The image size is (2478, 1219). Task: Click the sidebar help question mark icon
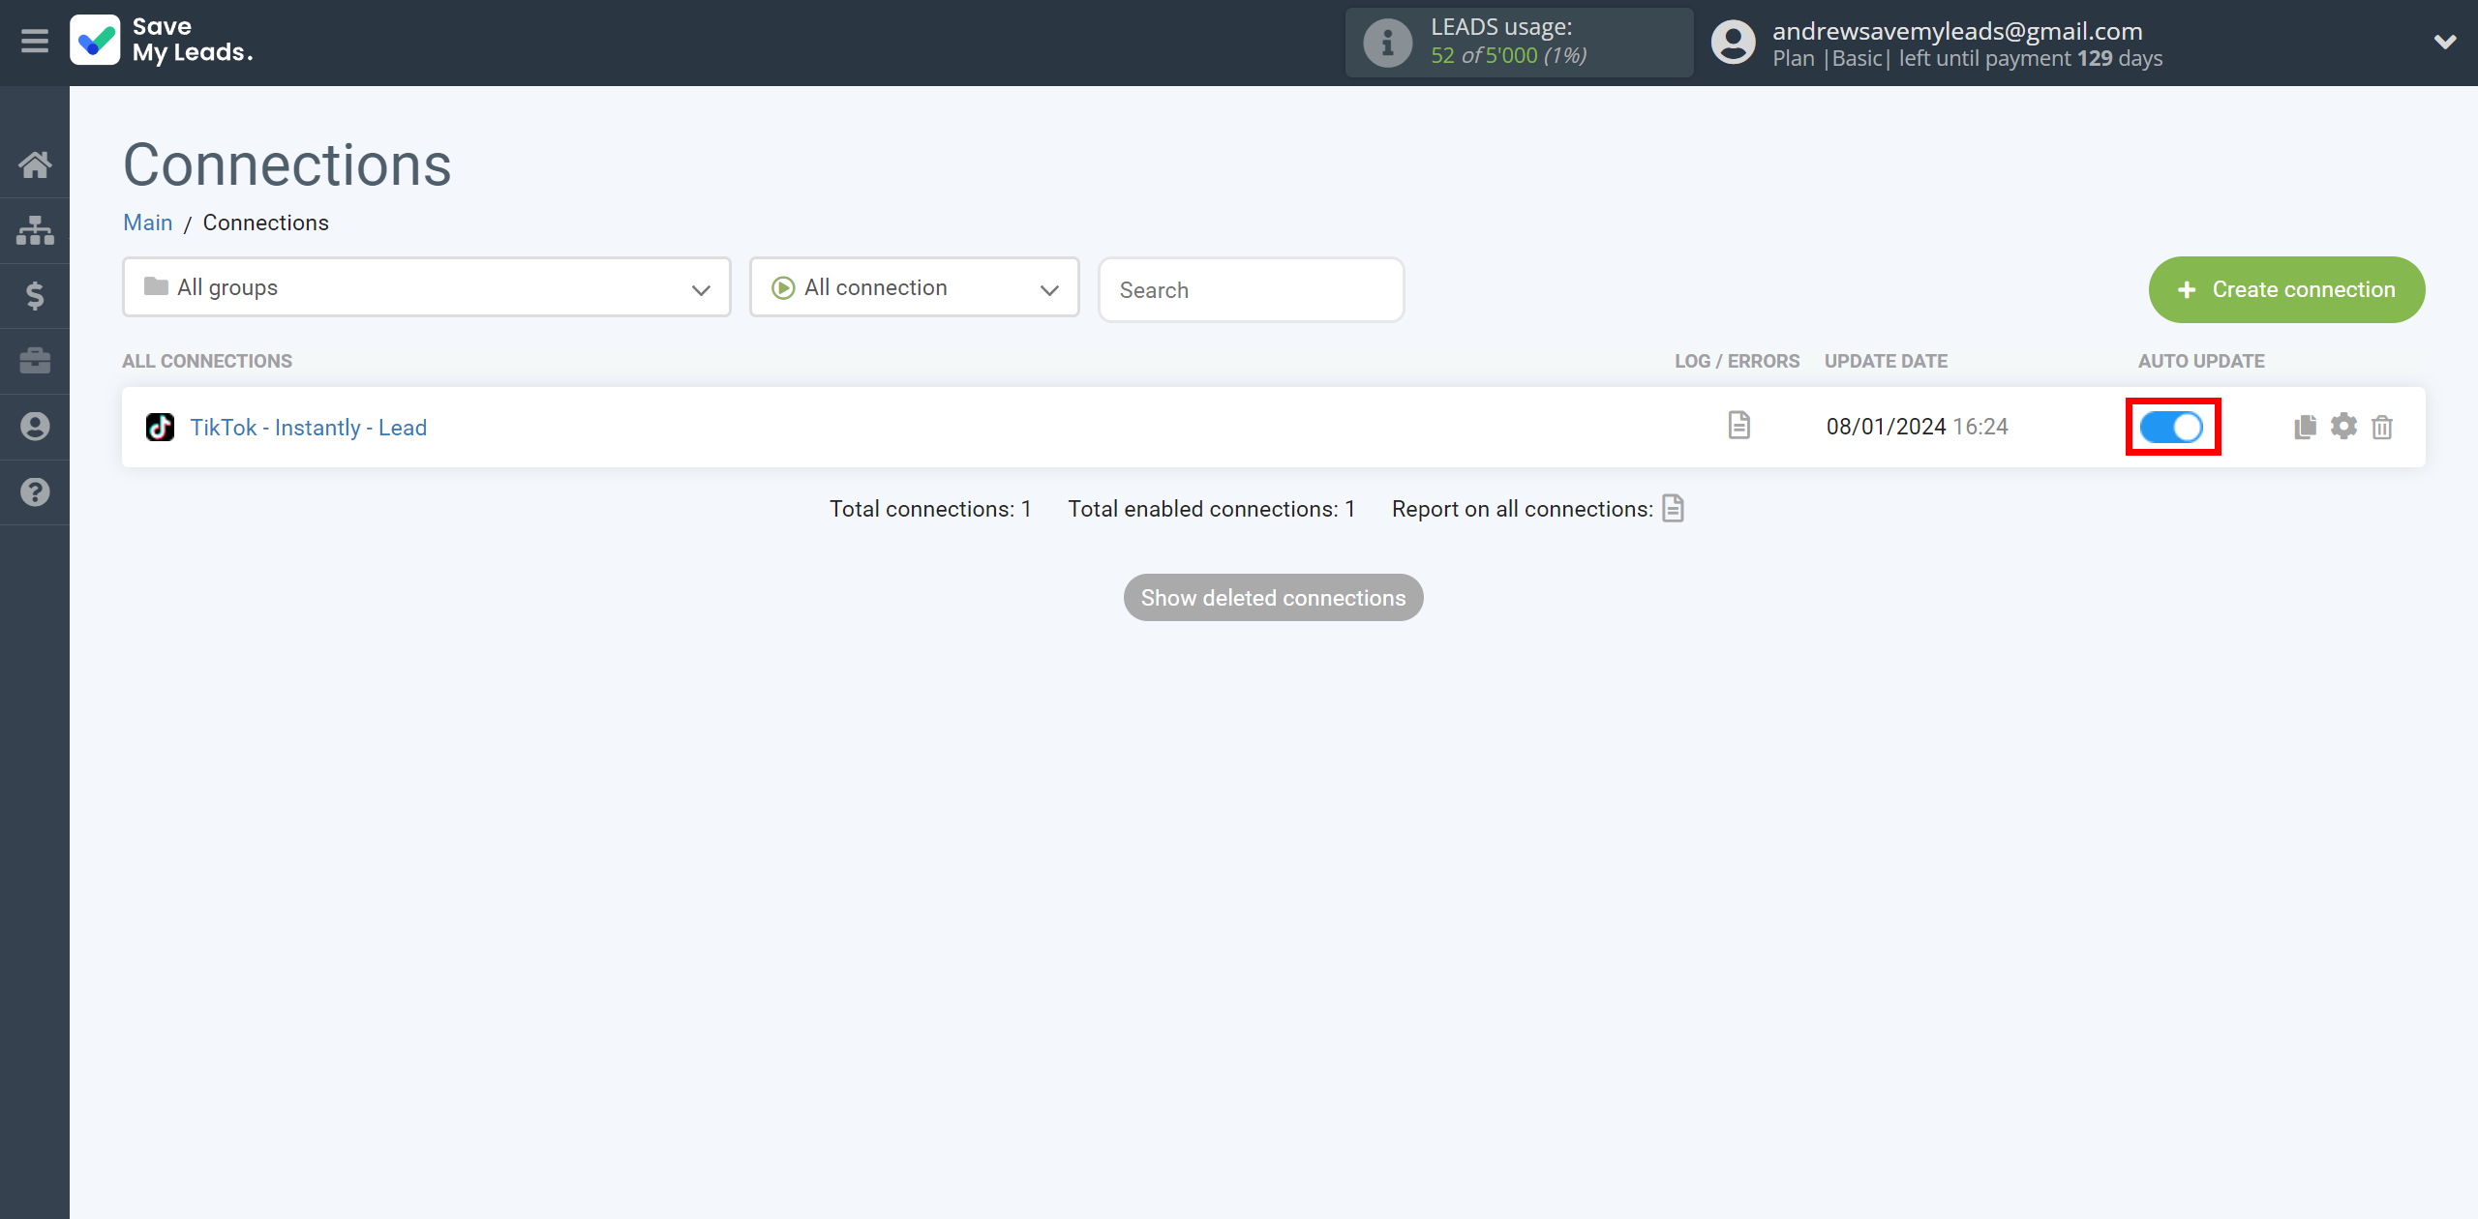[x=35, y=492]
